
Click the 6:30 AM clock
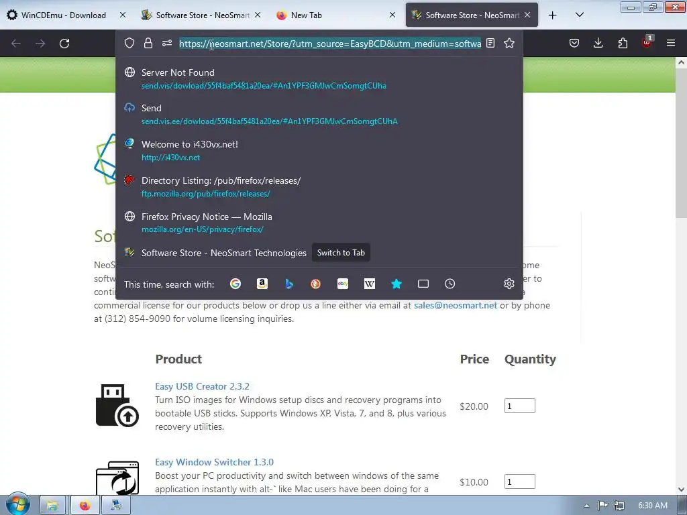tap(652, 506)
